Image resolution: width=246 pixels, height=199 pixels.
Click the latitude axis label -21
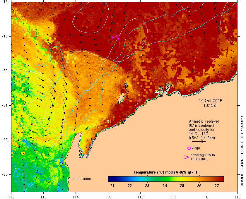pyautogui.click(x=5, y=105)
